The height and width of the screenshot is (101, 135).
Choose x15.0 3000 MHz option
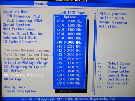[69, 63]
